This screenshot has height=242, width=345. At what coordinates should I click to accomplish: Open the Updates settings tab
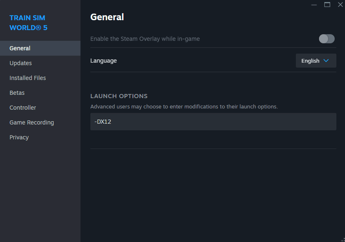tap(40, 63)
